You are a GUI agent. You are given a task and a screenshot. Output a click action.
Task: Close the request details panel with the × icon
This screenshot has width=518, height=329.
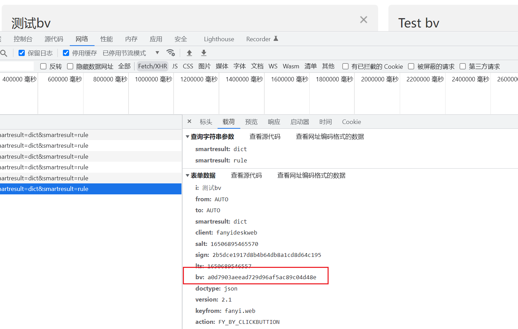pyautogui.click(x=189, y=121)
